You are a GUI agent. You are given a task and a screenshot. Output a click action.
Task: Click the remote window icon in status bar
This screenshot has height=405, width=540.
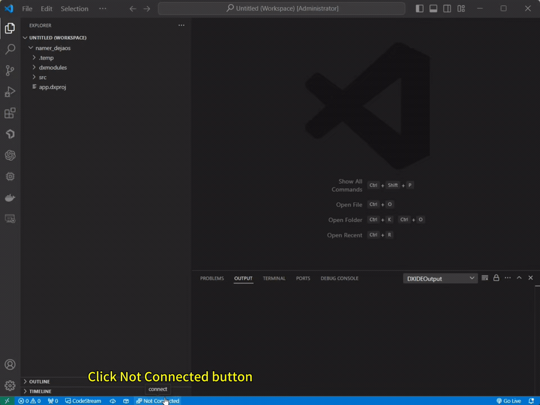click(x=7, y=401)
